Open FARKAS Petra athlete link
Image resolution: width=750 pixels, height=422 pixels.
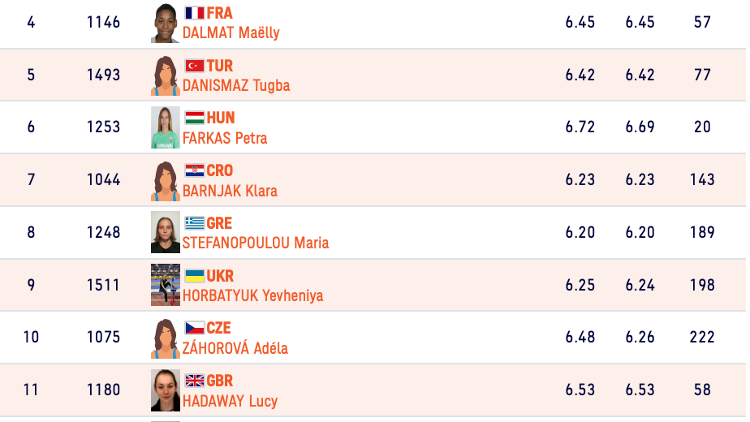(225, 138)
